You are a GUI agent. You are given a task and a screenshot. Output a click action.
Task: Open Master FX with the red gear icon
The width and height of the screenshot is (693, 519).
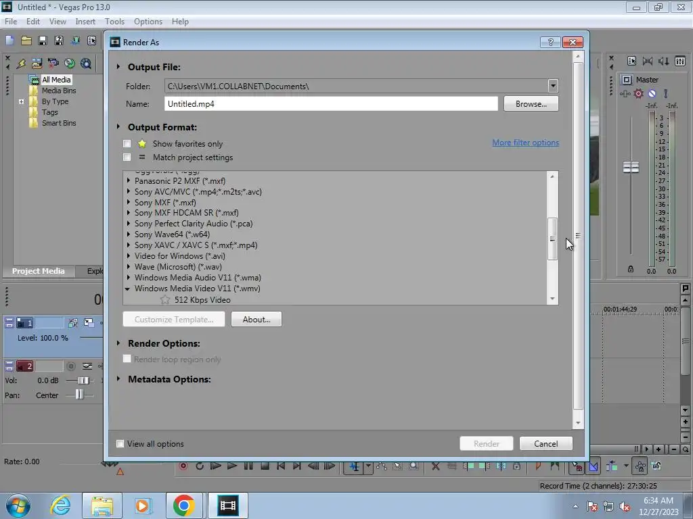pos(639,93)
